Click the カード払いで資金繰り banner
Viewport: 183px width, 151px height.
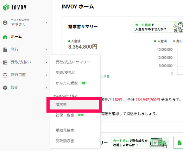pyautogui.click(x=140, y=143)
